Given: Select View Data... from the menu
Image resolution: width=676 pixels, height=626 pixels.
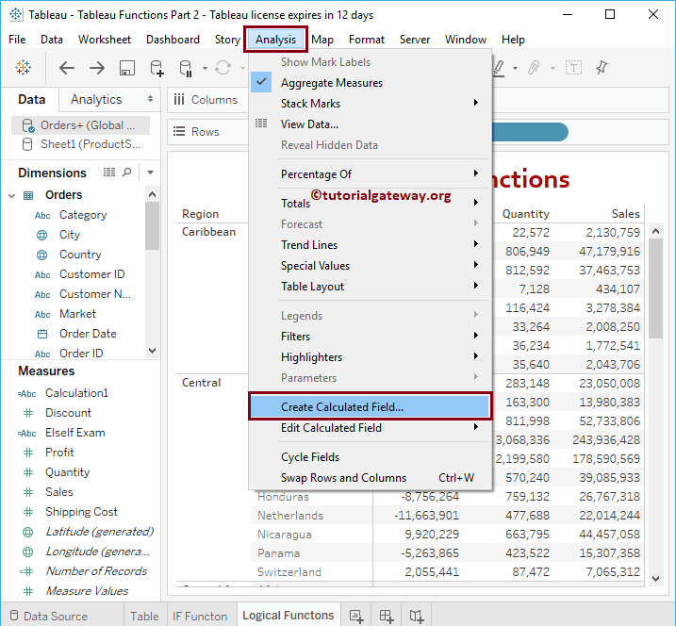Looking at the screenshot, I should 371,124.
